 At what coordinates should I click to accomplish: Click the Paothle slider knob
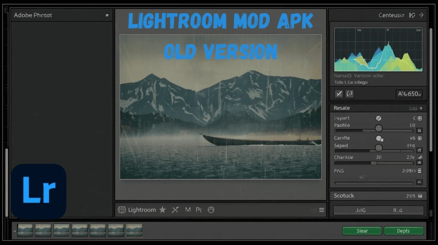(379, 128)
